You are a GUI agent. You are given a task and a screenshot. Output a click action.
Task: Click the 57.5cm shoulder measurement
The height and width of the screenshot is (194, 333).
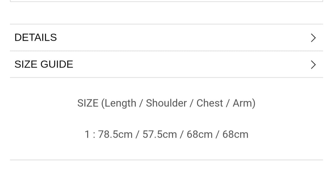pos(160,134)
